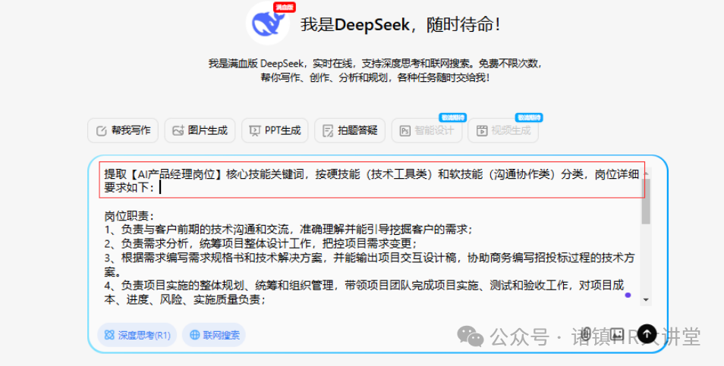Place cursor after 要求如下： in the prompt
The image size is (724, 366).
click(x=159, y=188)
